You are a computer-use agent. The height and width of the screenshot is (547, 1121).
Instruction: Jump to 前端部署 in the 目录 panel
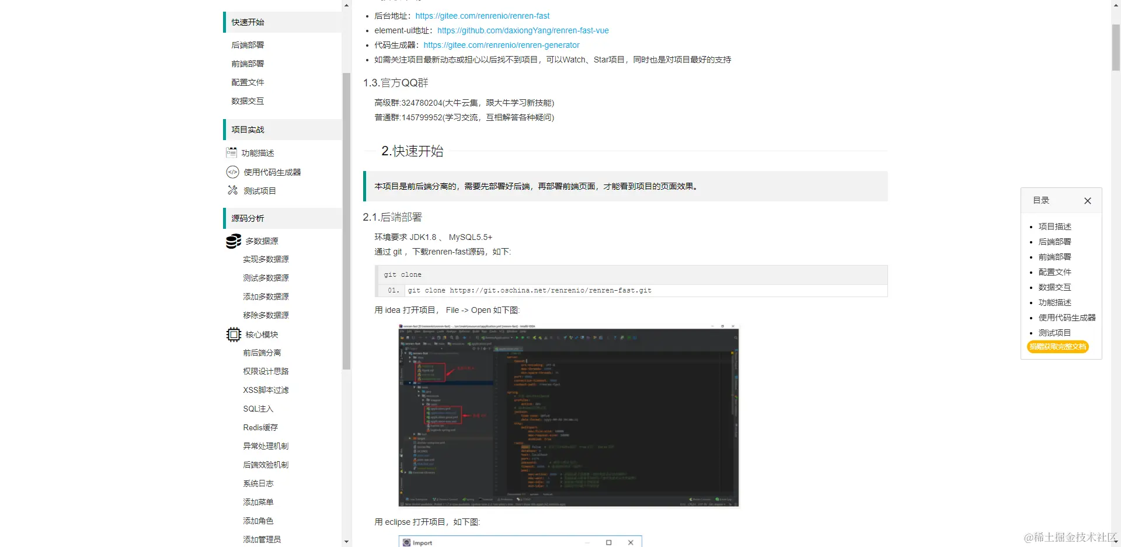(1054, 257)
